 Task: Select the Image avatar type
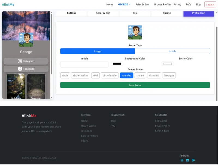click(x=97, y=51)
